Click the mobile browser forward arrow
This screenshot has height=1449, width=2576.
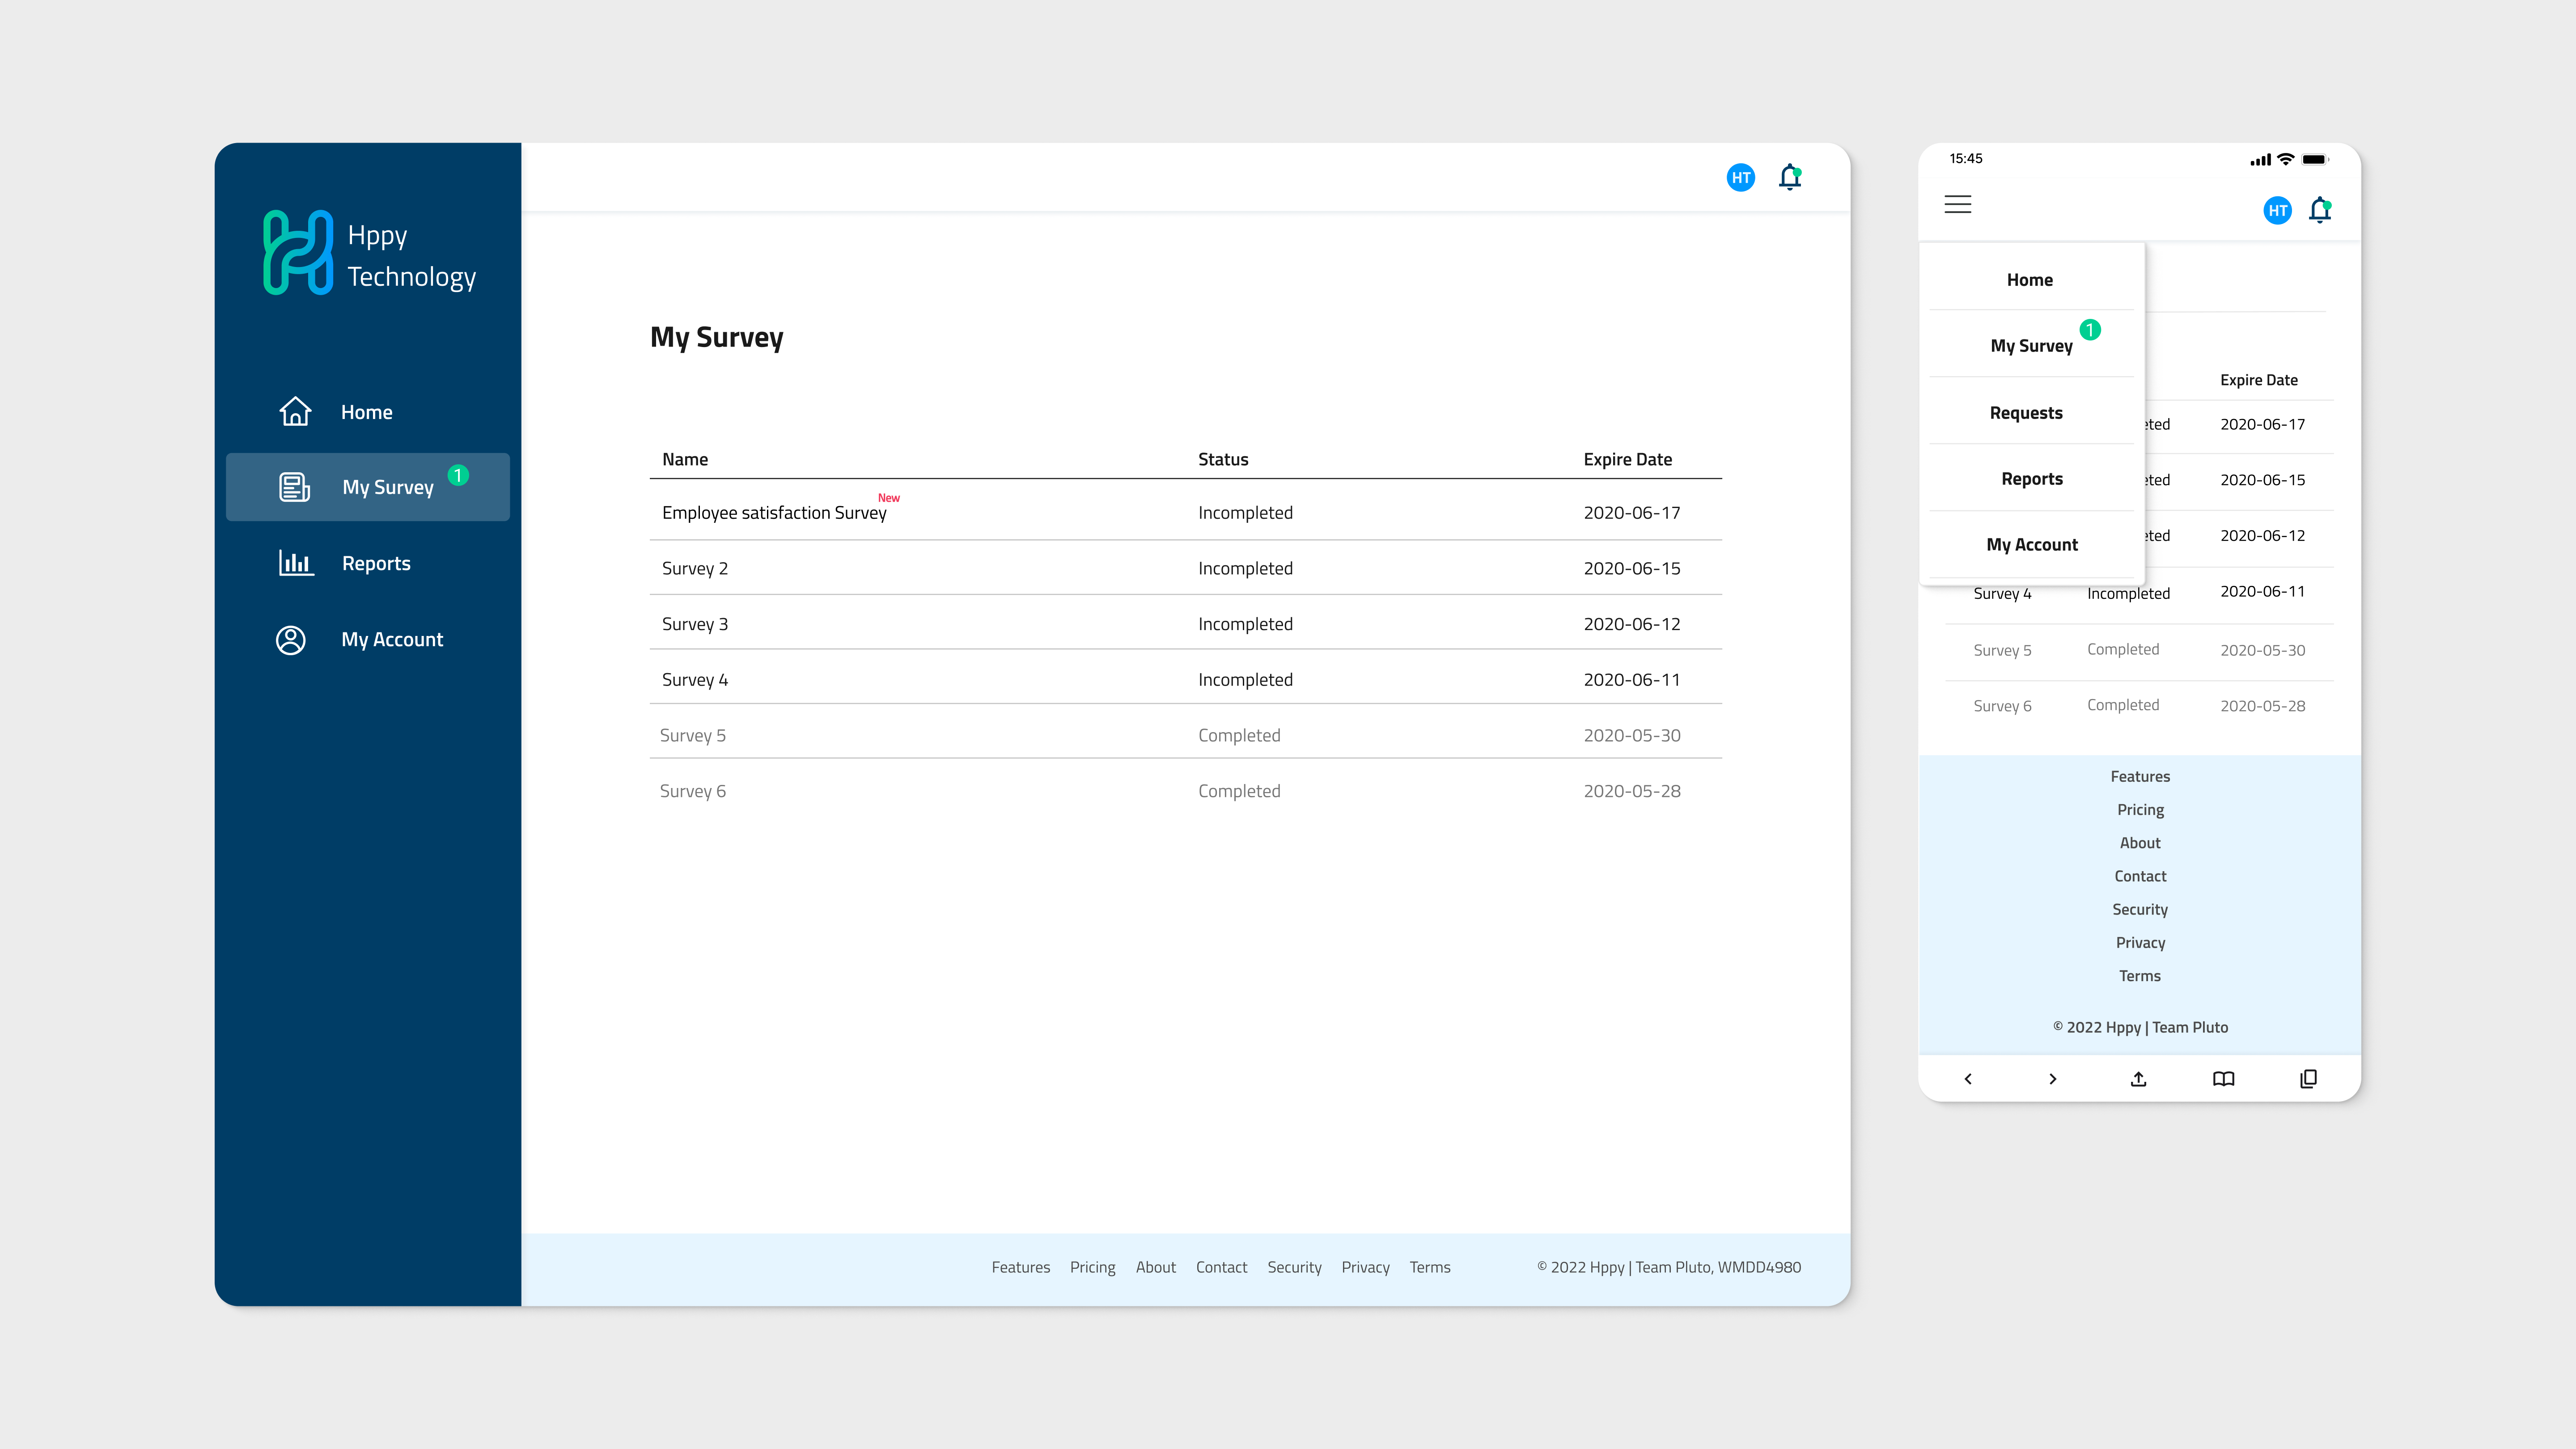click(x=2053, y=1079)
